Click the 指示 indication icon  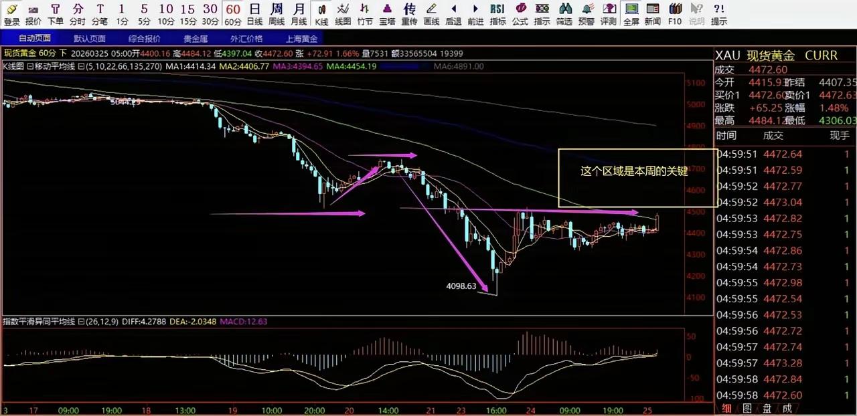click(x=542, y=13)
